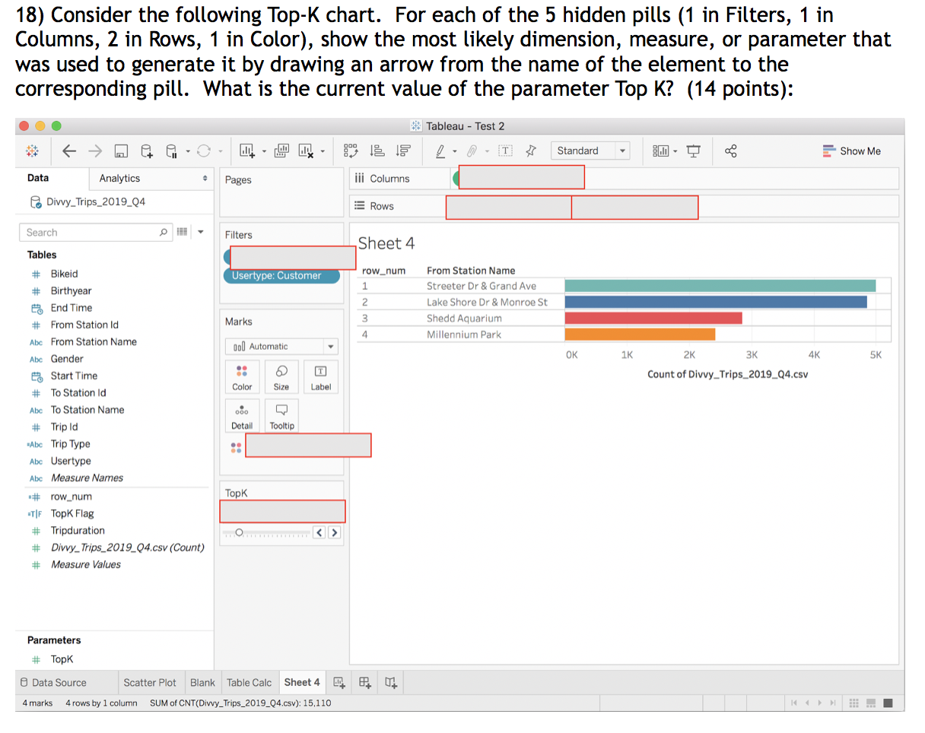Add a new data source icon

coord(147,151)
